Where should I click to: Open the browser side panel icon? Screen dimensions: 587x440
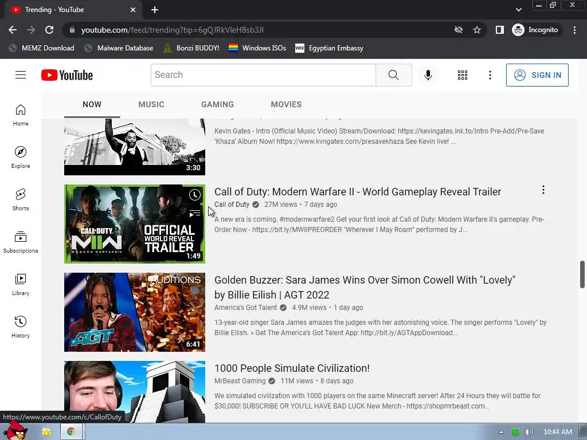[499, 30]
